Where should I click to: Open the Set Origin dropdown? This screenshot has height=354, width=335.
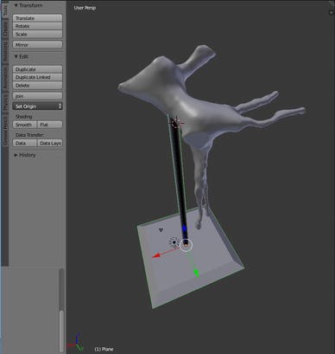click(37, 106)
